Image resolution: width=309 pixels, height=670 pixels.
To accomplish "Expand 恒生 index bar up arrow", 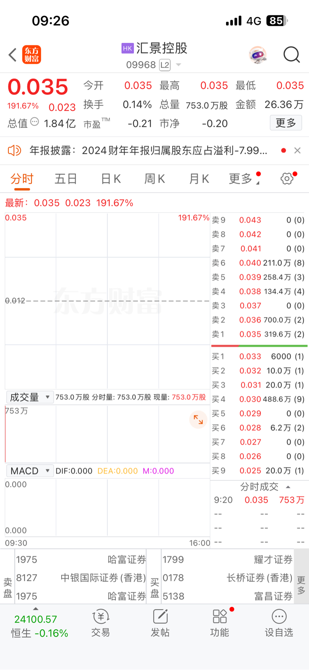I will click(x=35, y=609).
